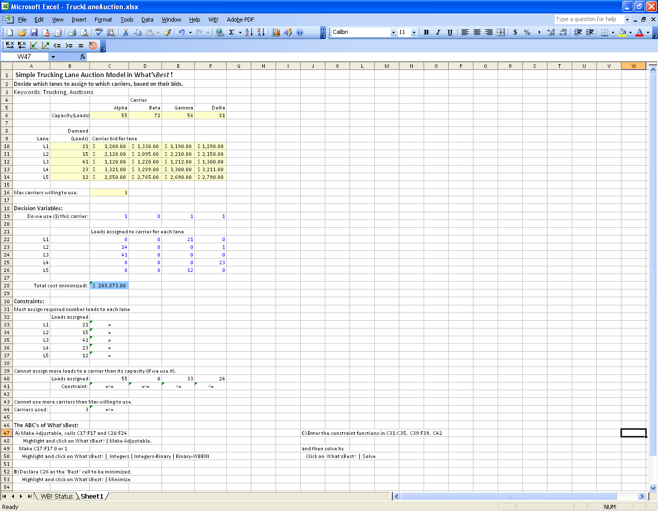Viewport: 658px width, 511px height.
Task: Sort ascending A to Z
Action: (249, 32)
